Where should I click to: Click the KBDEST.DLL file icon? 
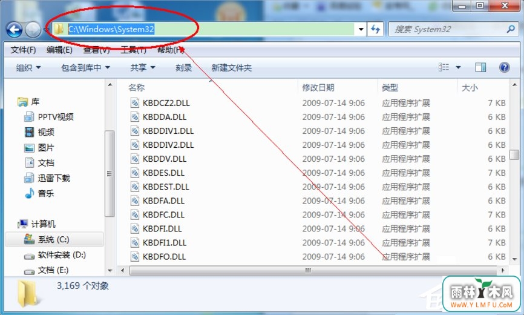point(135,187)
